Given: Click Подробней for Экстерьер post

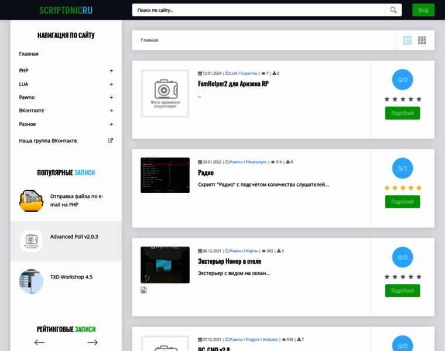Looking at the screenshot, I should (402, 291).
